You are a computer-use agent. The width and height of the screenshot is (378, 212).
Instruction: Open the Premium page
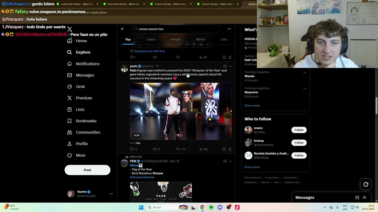tap(80, 98)
